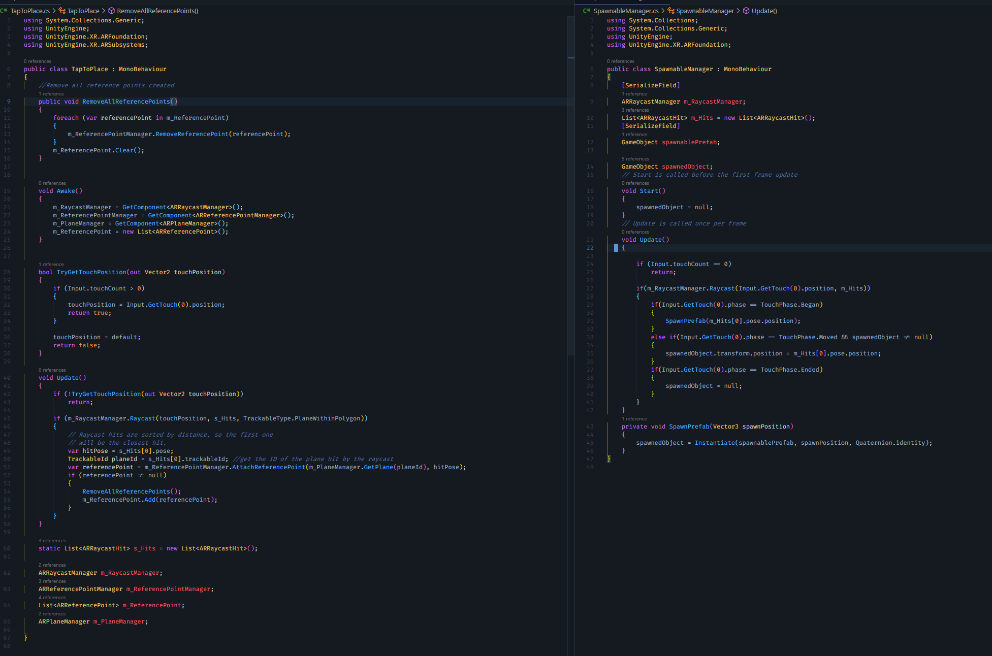Open '4 references' lens above m_ReferencePoint list field

tap(52, 598)
